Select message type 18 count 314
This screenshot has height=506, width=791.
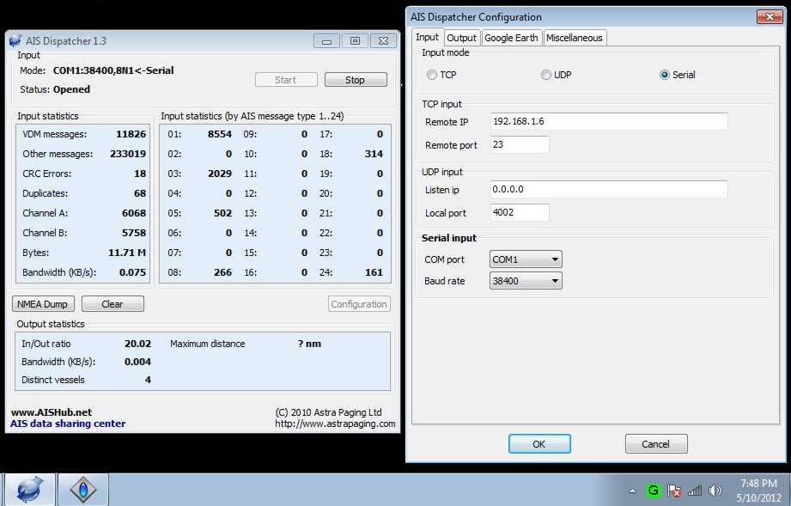tap(374, 154)
